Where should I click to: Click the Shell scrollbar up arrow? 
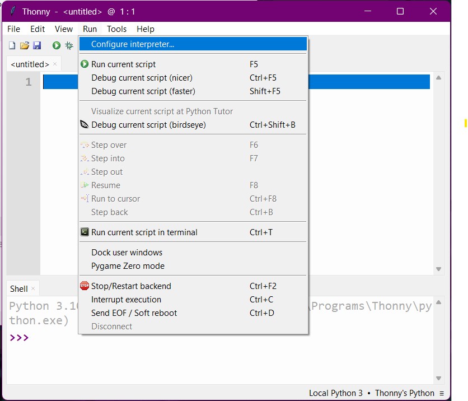[438, 302]
